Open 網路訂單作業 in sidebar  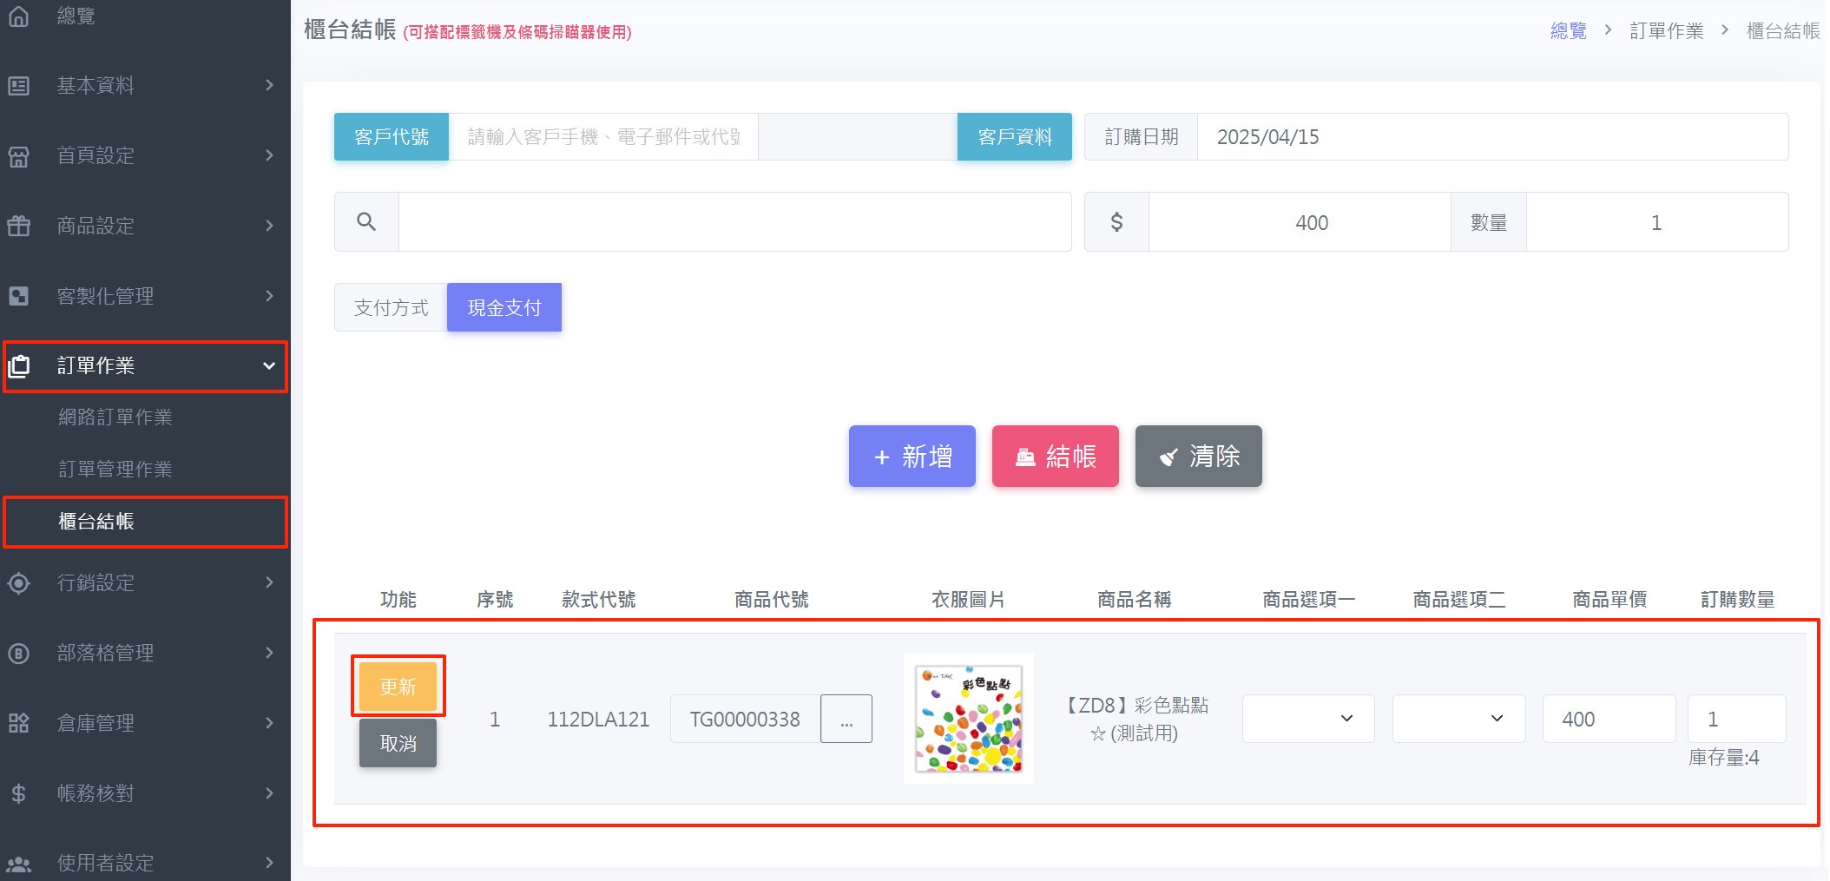tap(115, 417)
